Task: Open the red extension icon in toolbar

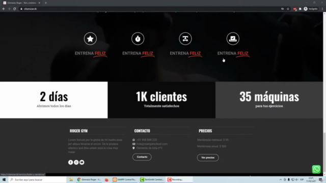Action: click(294, 9)
